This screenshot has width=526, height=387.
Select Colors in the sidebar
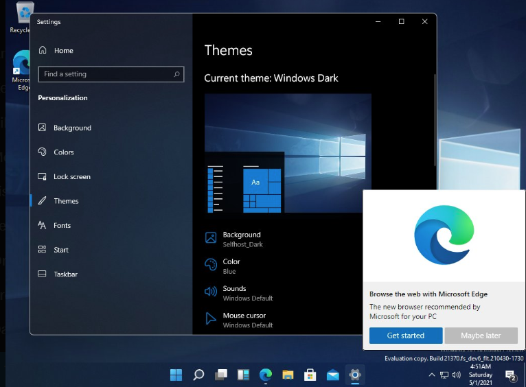(63, 152)
